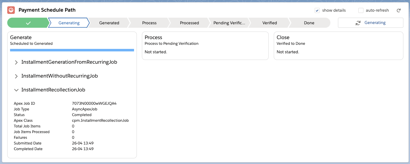The height and width of the screenshot is (164, 410).
Task: Select the Generating path stage
Action: coord(69,23)
